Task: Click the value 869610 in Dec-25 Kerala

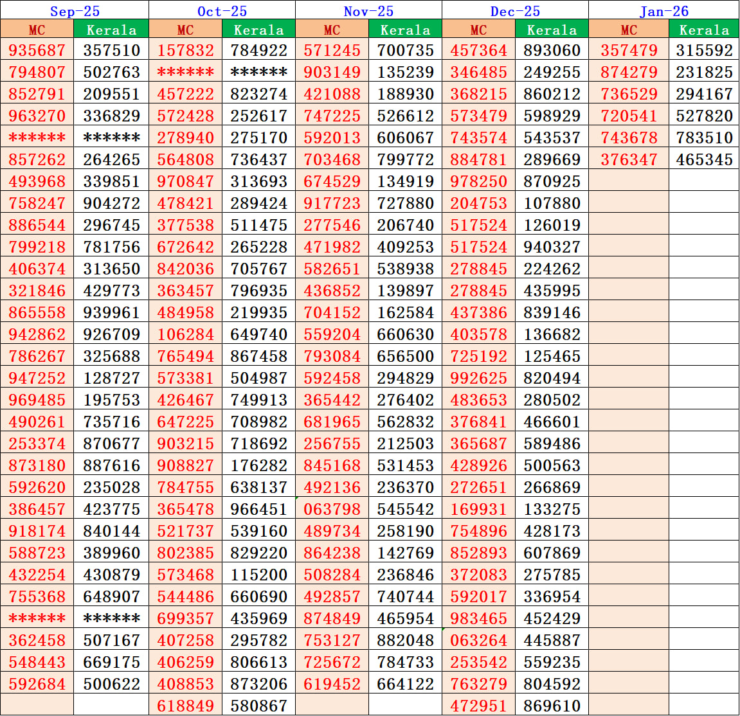Action: coord(551,706)
